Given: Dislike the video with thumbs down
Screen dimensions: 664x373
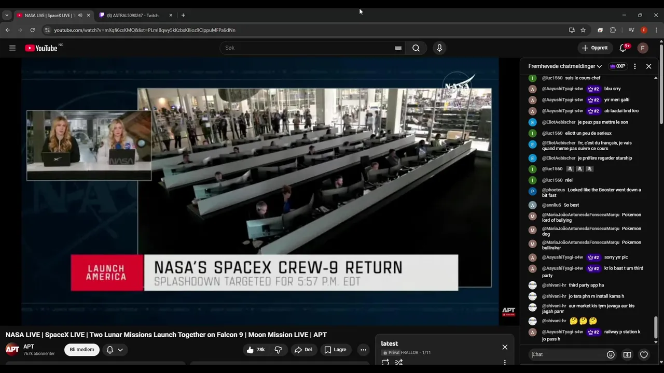Looking at the screenshot, I should coord(278,350).
